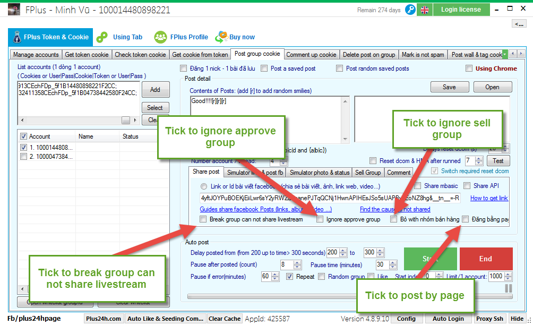Toggle select-all Account header checkbox
533x325 pixels.
click(23, 136)
